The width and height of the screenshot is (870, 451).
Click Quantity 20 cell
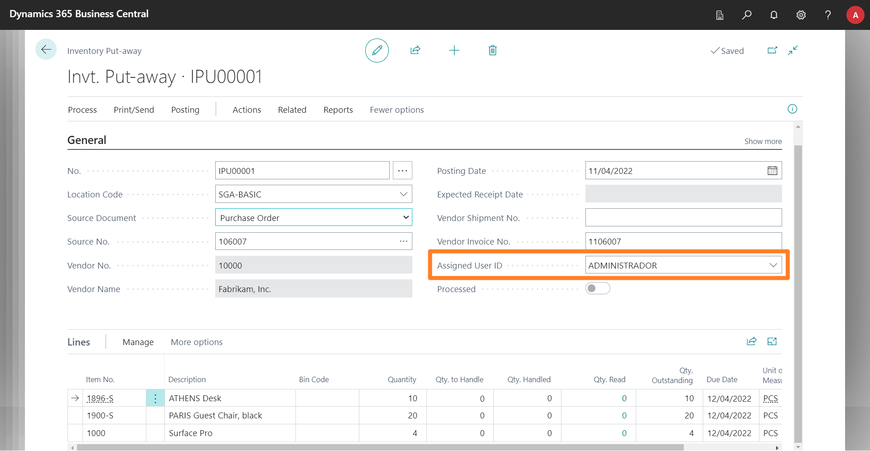tap(393, 416)
